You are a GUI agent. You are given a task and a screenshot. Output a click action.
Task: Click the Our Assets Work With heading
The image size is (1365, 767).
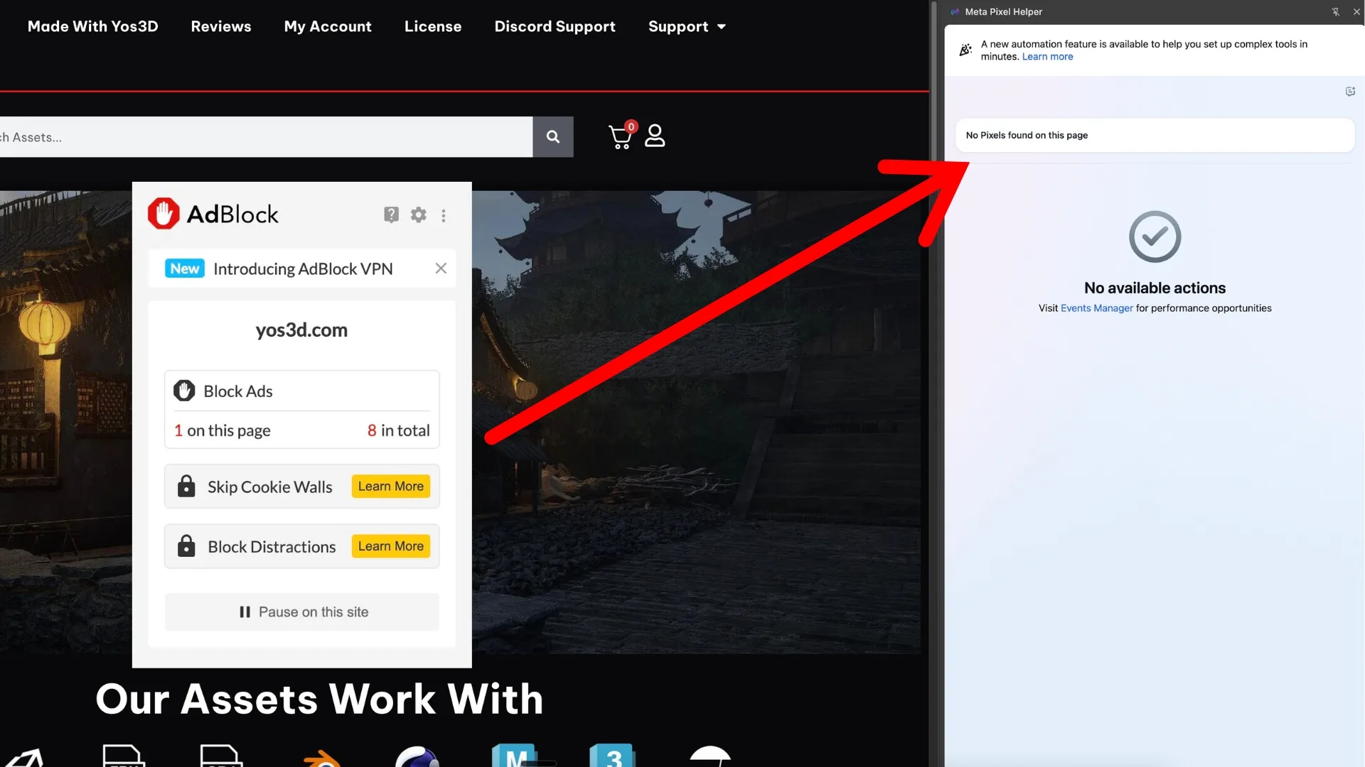click(319, 699)
